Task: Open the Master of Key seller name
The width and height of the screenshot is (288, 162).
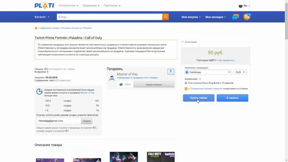Action: [127, 74]
